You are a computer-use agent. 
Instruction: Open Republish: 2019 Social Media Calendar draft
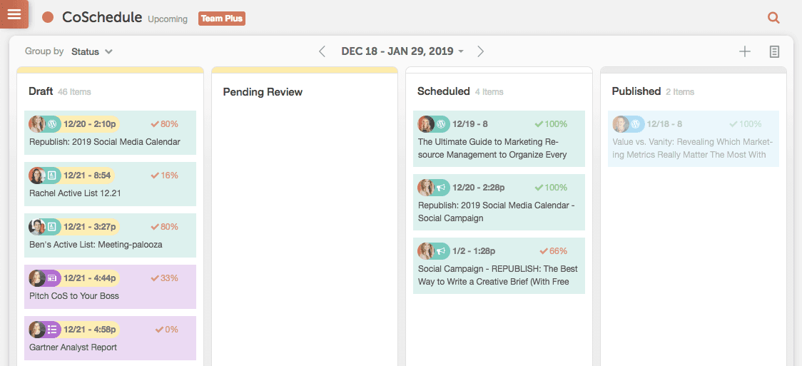point(110,133)
